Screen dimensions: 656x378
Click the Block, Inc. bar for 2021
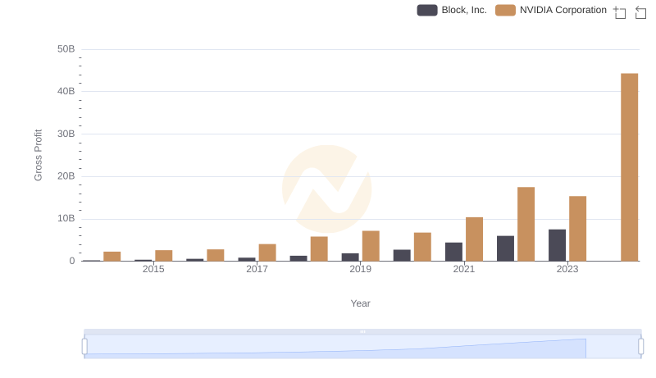[x=453, y=252]
